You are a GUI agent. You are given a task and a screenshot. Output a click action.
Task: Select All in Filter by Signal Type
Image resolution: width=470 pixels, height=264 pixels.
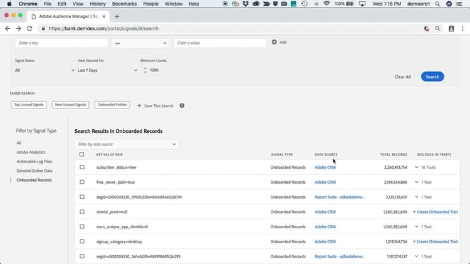pyautogui.click(x=19, y=143)
